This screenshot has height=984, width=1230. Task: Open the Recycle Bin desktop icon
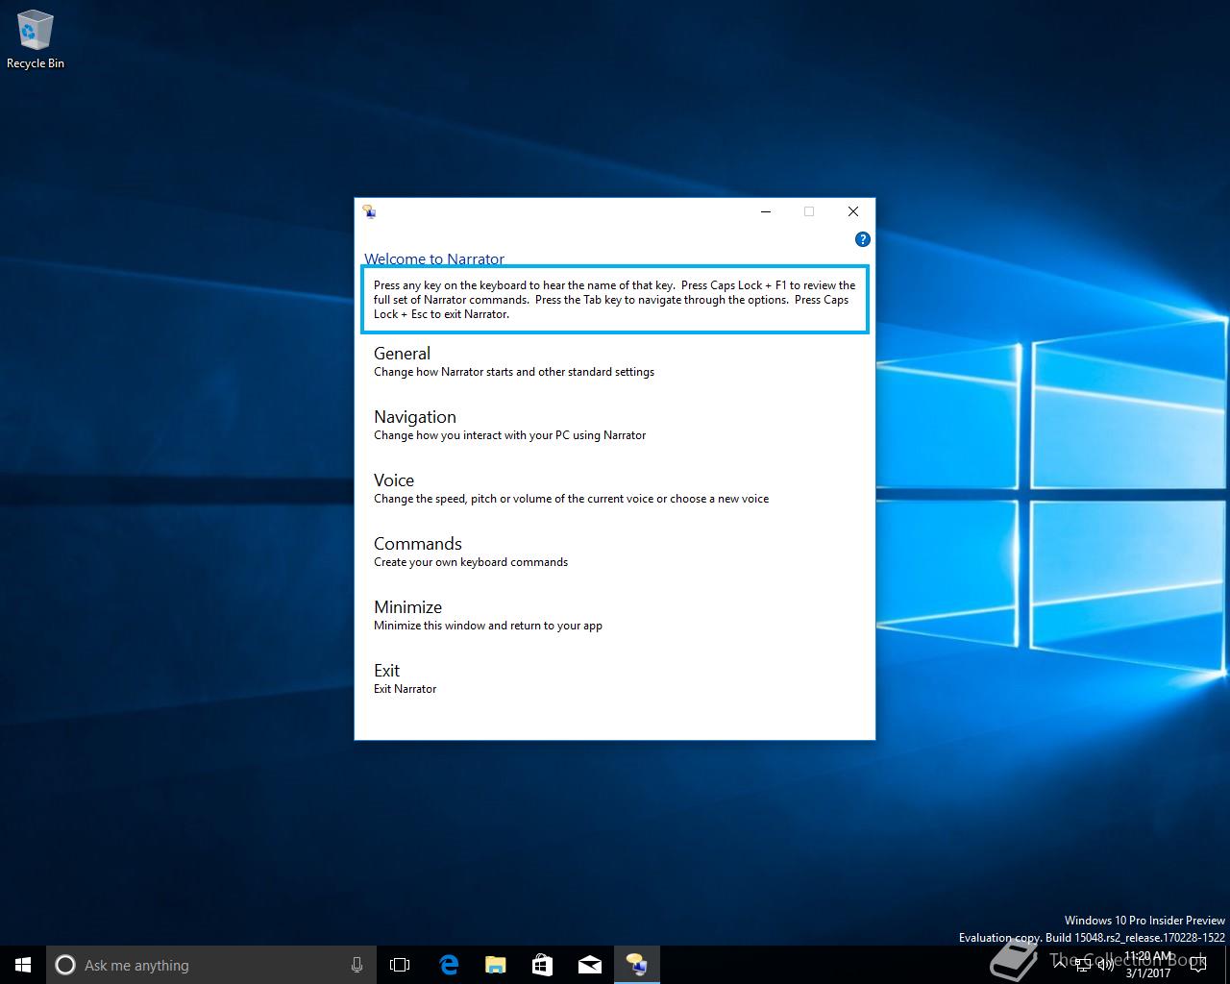[36, 40]
